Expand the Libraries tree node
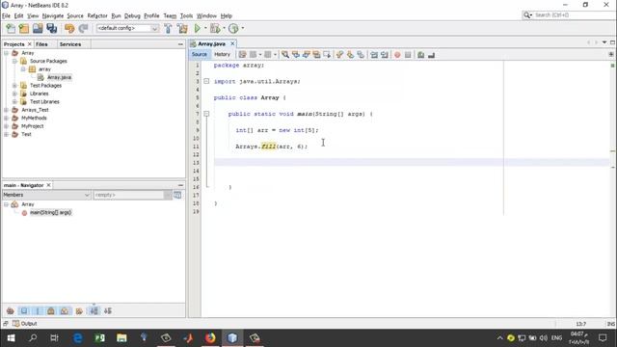This screenshot has width=617, height=347. point(14,93)
